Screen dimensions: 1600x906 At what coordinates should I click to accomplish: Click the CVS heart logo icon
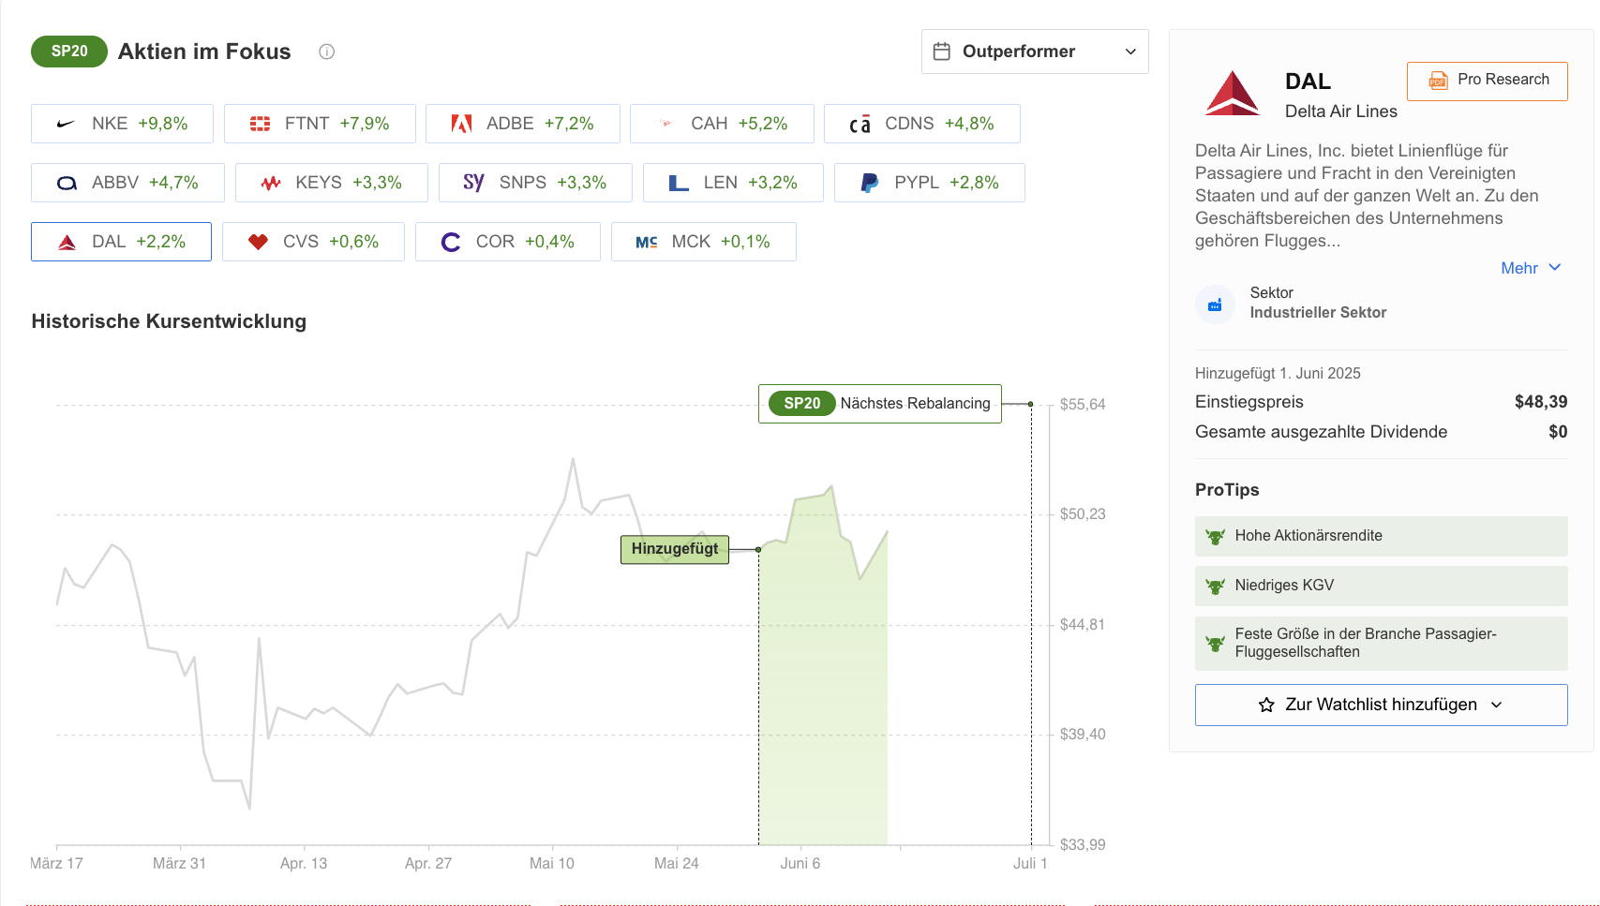(x=258, y=242)
